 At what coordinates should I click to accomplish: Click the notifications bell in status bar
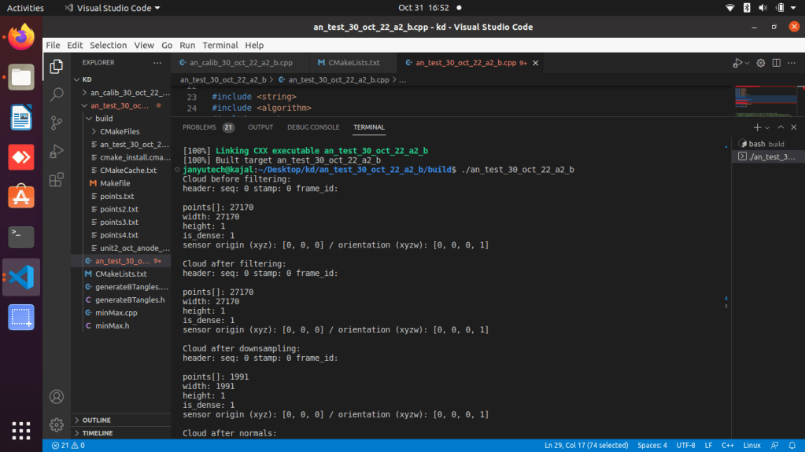pyautogui.click(x=793, y=446)
